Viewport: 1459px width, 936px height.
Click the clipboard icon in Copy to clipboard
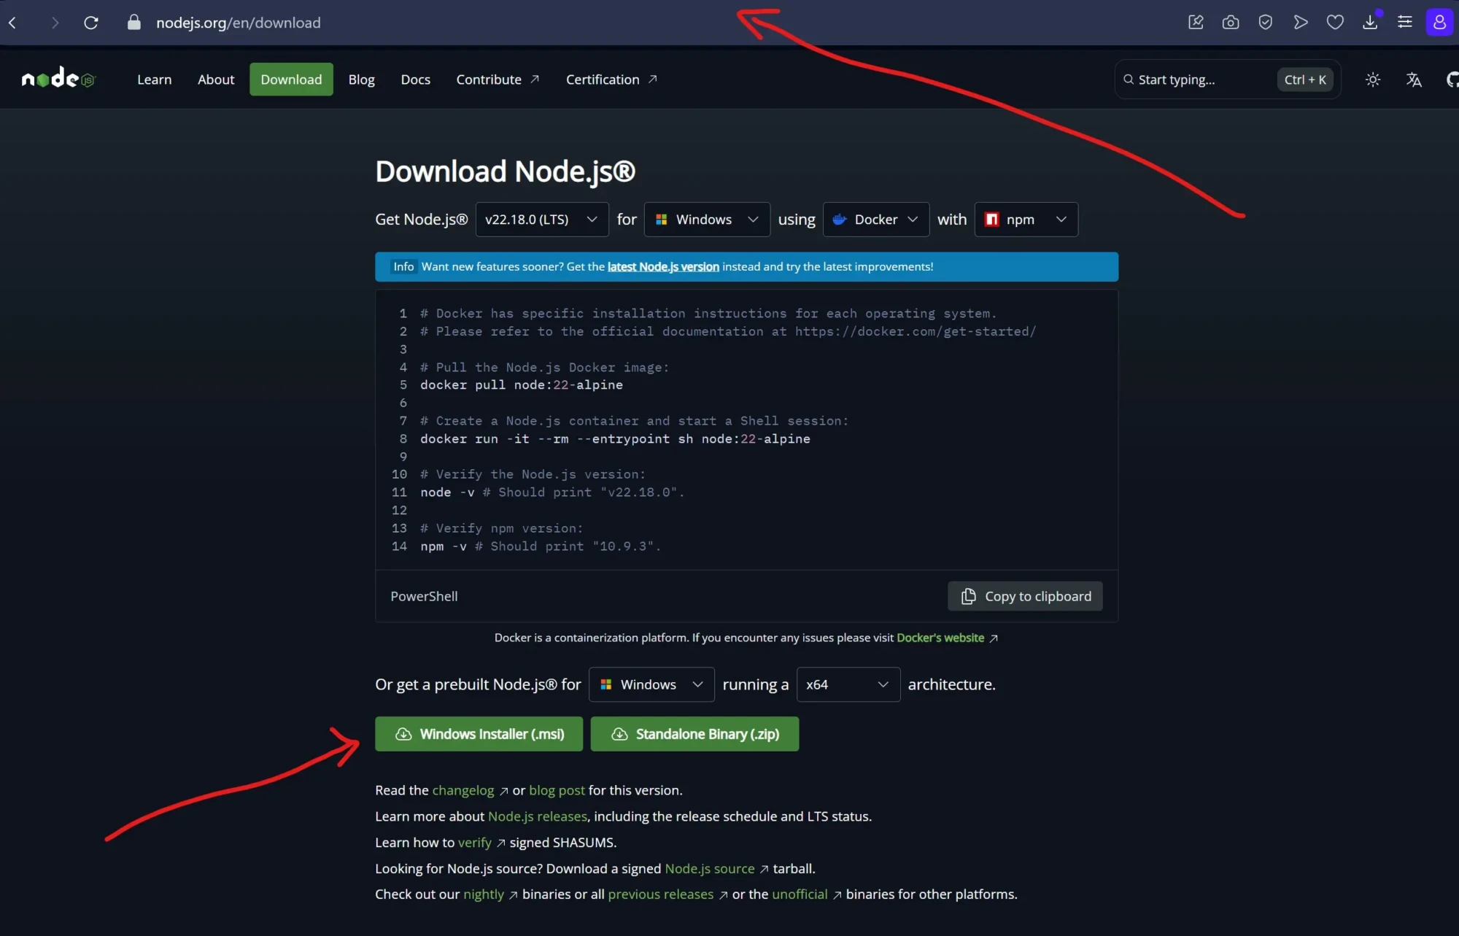(969, 596)
